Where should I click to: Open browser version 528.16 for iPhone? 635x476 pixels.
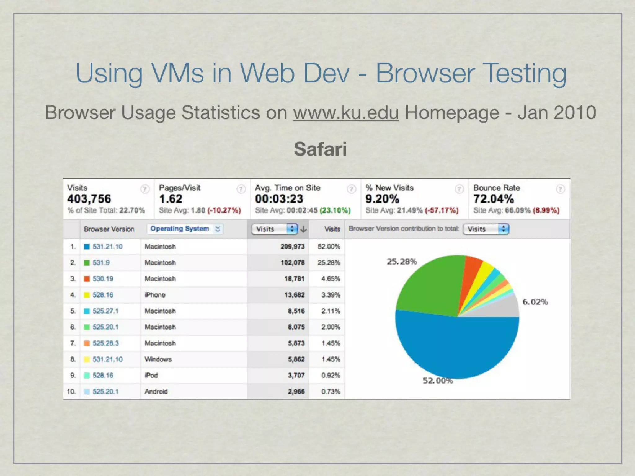point(103,295)
